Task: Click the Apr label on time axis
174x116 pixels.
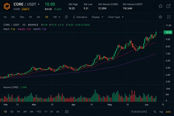Action: coord(73,104)
